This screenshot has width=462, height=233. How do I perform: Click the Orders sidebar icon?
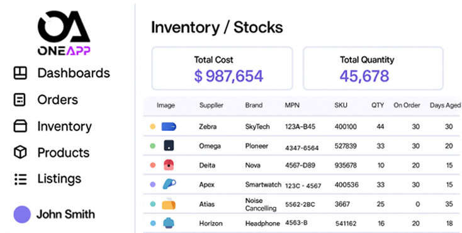20,99
